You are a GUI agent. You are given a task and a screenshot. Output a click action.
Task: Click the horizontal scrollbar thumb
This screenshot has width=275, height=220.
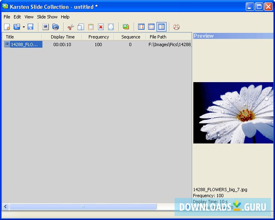click(83, 207)
